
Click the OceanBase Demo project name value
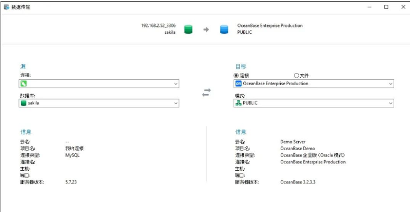tap(298, 149)
